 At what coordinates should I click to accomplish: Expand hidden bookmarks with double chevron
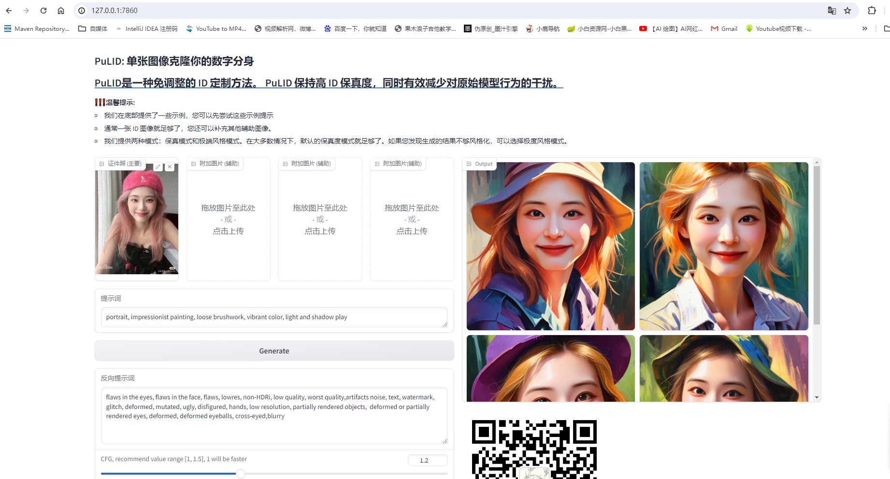pos(864,28)
